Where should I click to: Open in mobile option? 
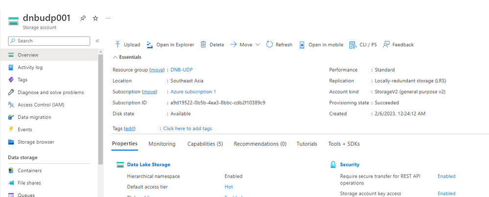point(321,44)
